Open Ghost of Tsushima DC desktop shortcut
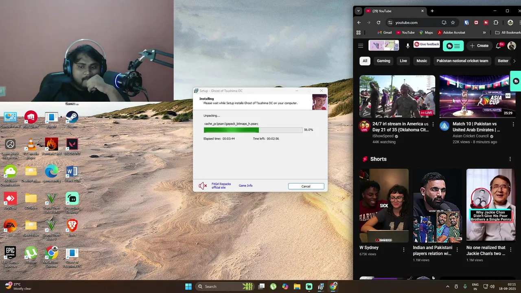 pyautogui.click(x=72, y=257)
